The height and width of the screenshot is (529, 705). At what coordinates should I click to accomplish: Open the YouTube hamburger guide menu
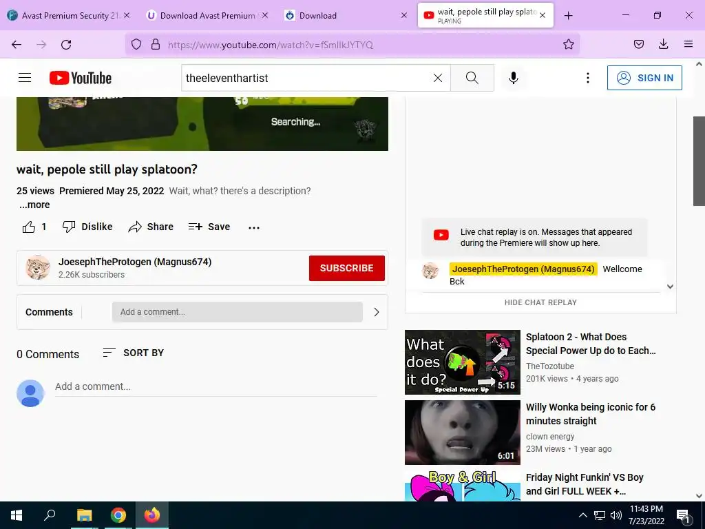[x=25, y=78]
